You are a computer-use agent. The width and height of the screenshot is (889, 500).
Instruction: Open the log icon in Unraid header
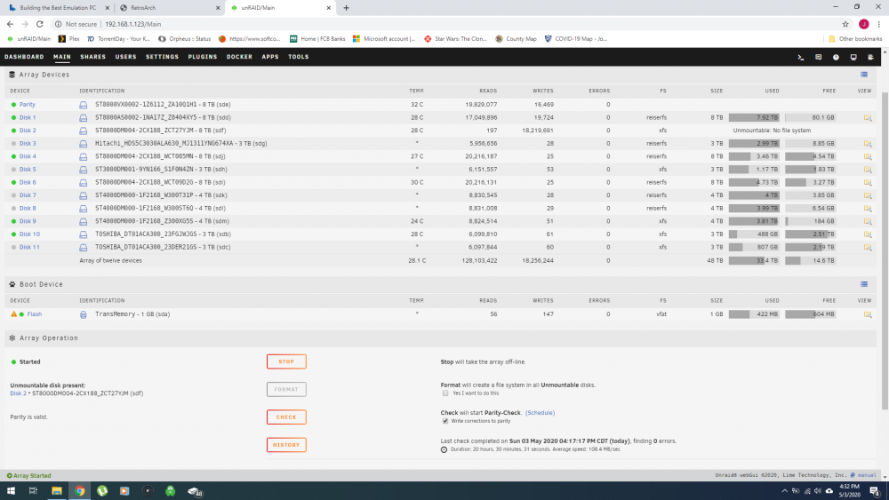click(x=871, y=57)
